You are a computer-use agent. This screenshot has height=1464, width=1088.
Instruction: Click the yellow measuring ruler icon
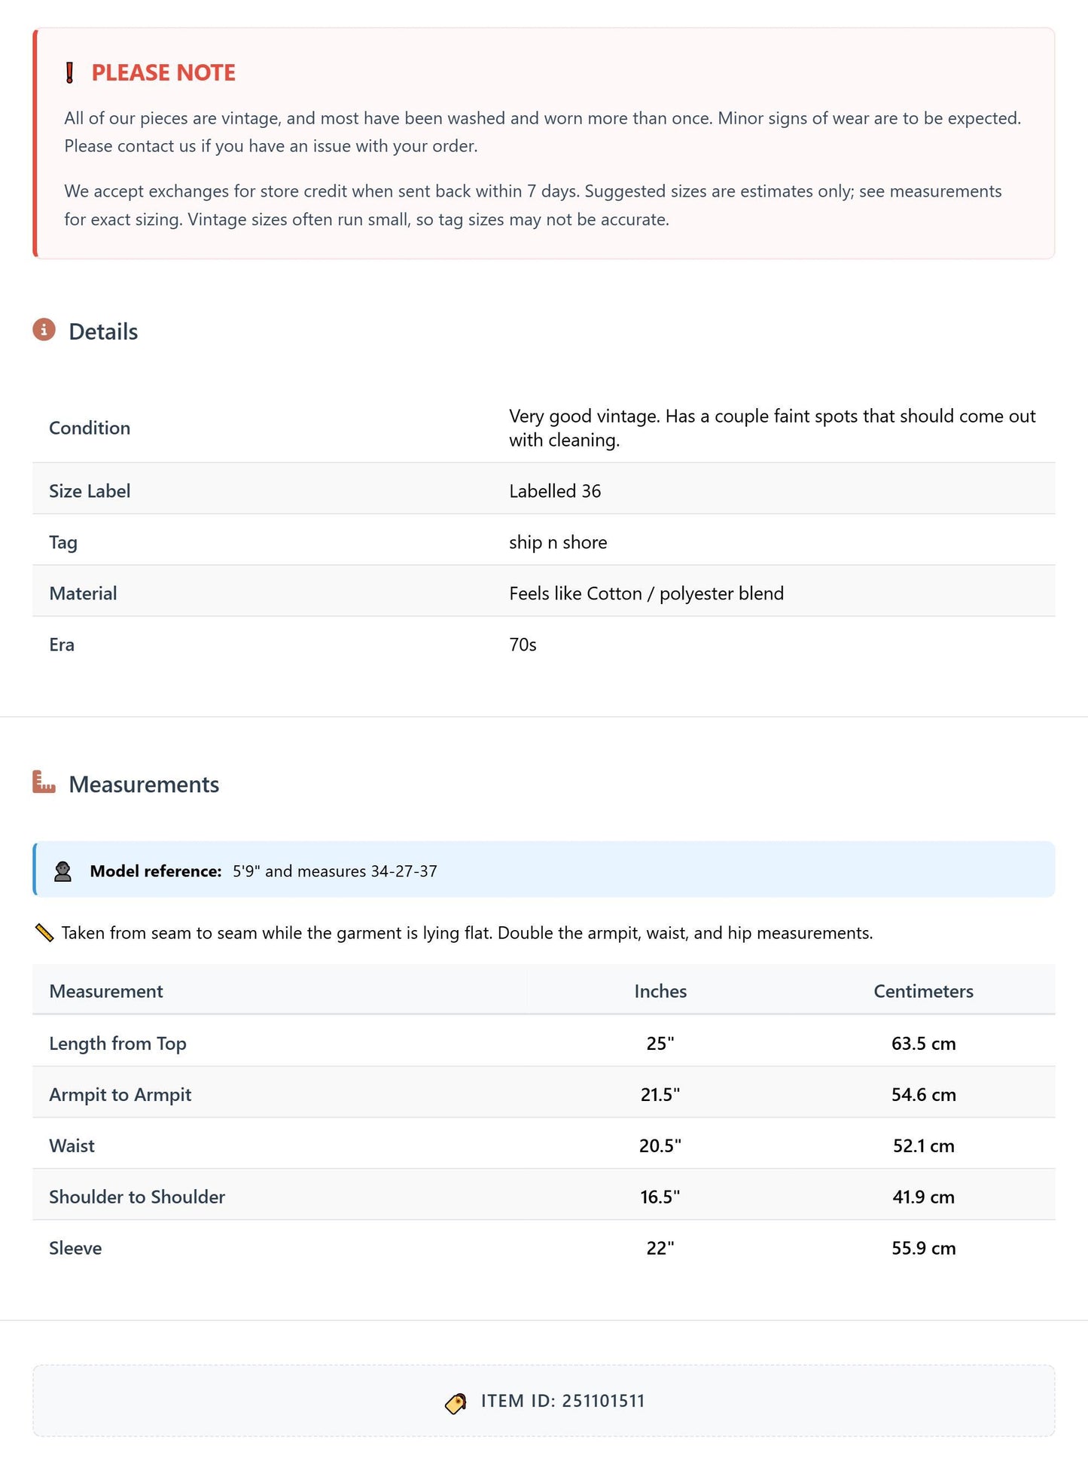pos(44,933)
